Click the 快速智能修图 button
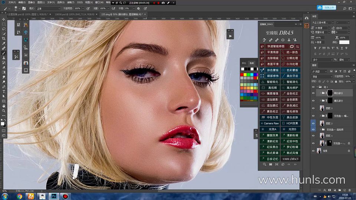The width and height of the screenshot is (356, 200). coord(276,46)
